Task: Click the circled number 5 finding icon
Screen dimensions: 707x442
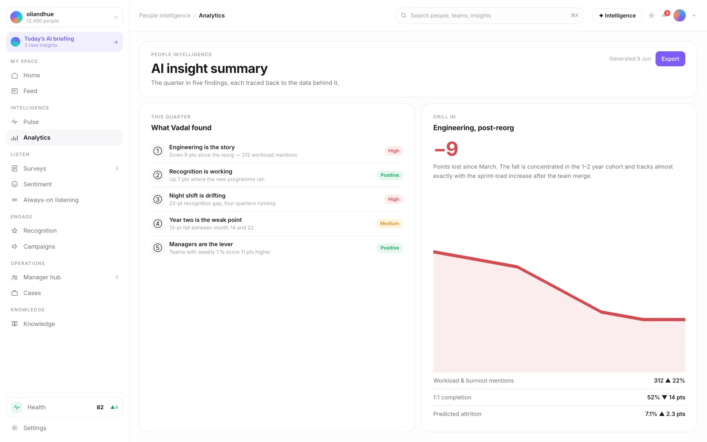Action: [x=158, y=248]
